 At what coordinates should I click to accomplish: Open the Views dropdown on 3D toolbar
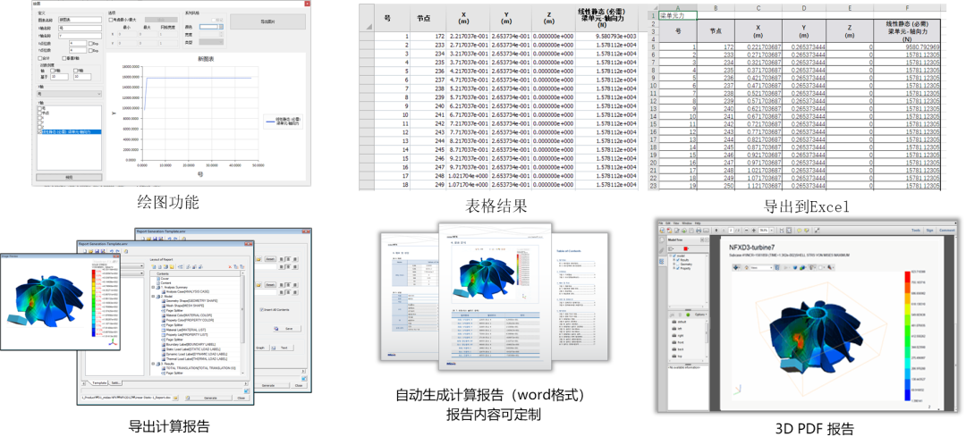coord(761,268)
